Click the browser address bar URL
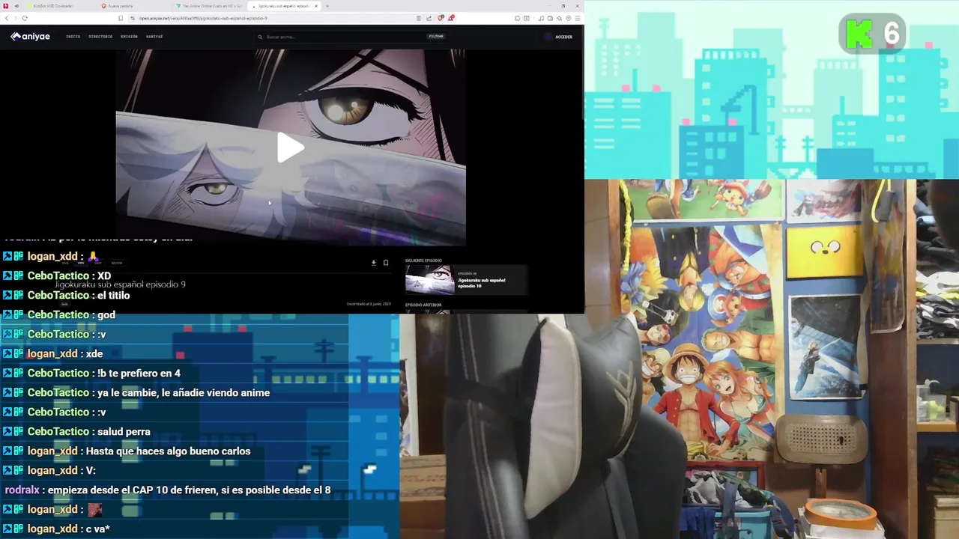Screen dimensions: 959x539 pos(202,18)
